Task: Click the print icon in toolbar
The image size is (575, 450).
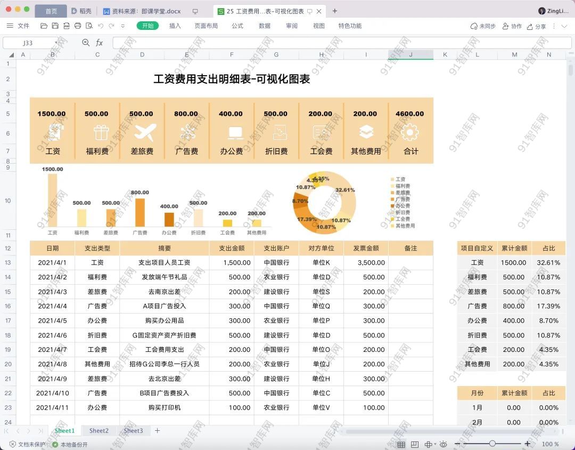Action: coord(78,26)
